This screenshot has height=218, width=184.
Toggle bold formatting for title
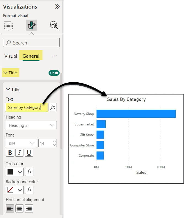10,153
